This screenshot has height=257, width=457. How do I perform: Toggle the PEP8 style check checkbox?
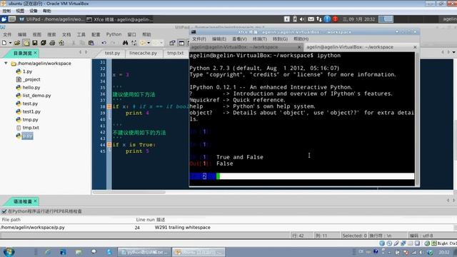4,211
